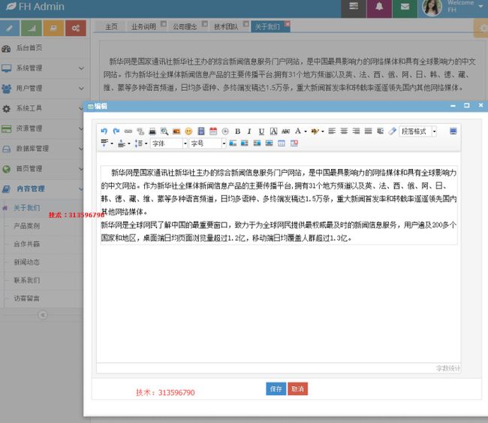Toggle underline formatting
This screenshot has height=423, width=488.
(x=261, y=131)
